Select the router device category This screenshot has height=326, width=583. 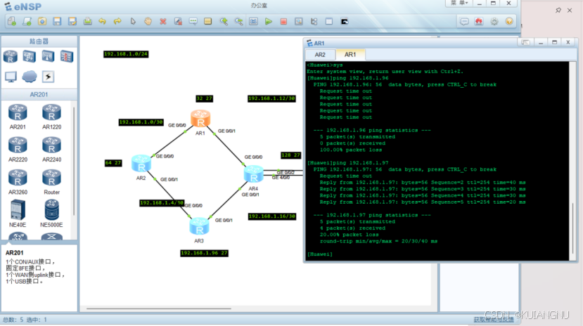(x=11, y=56)
